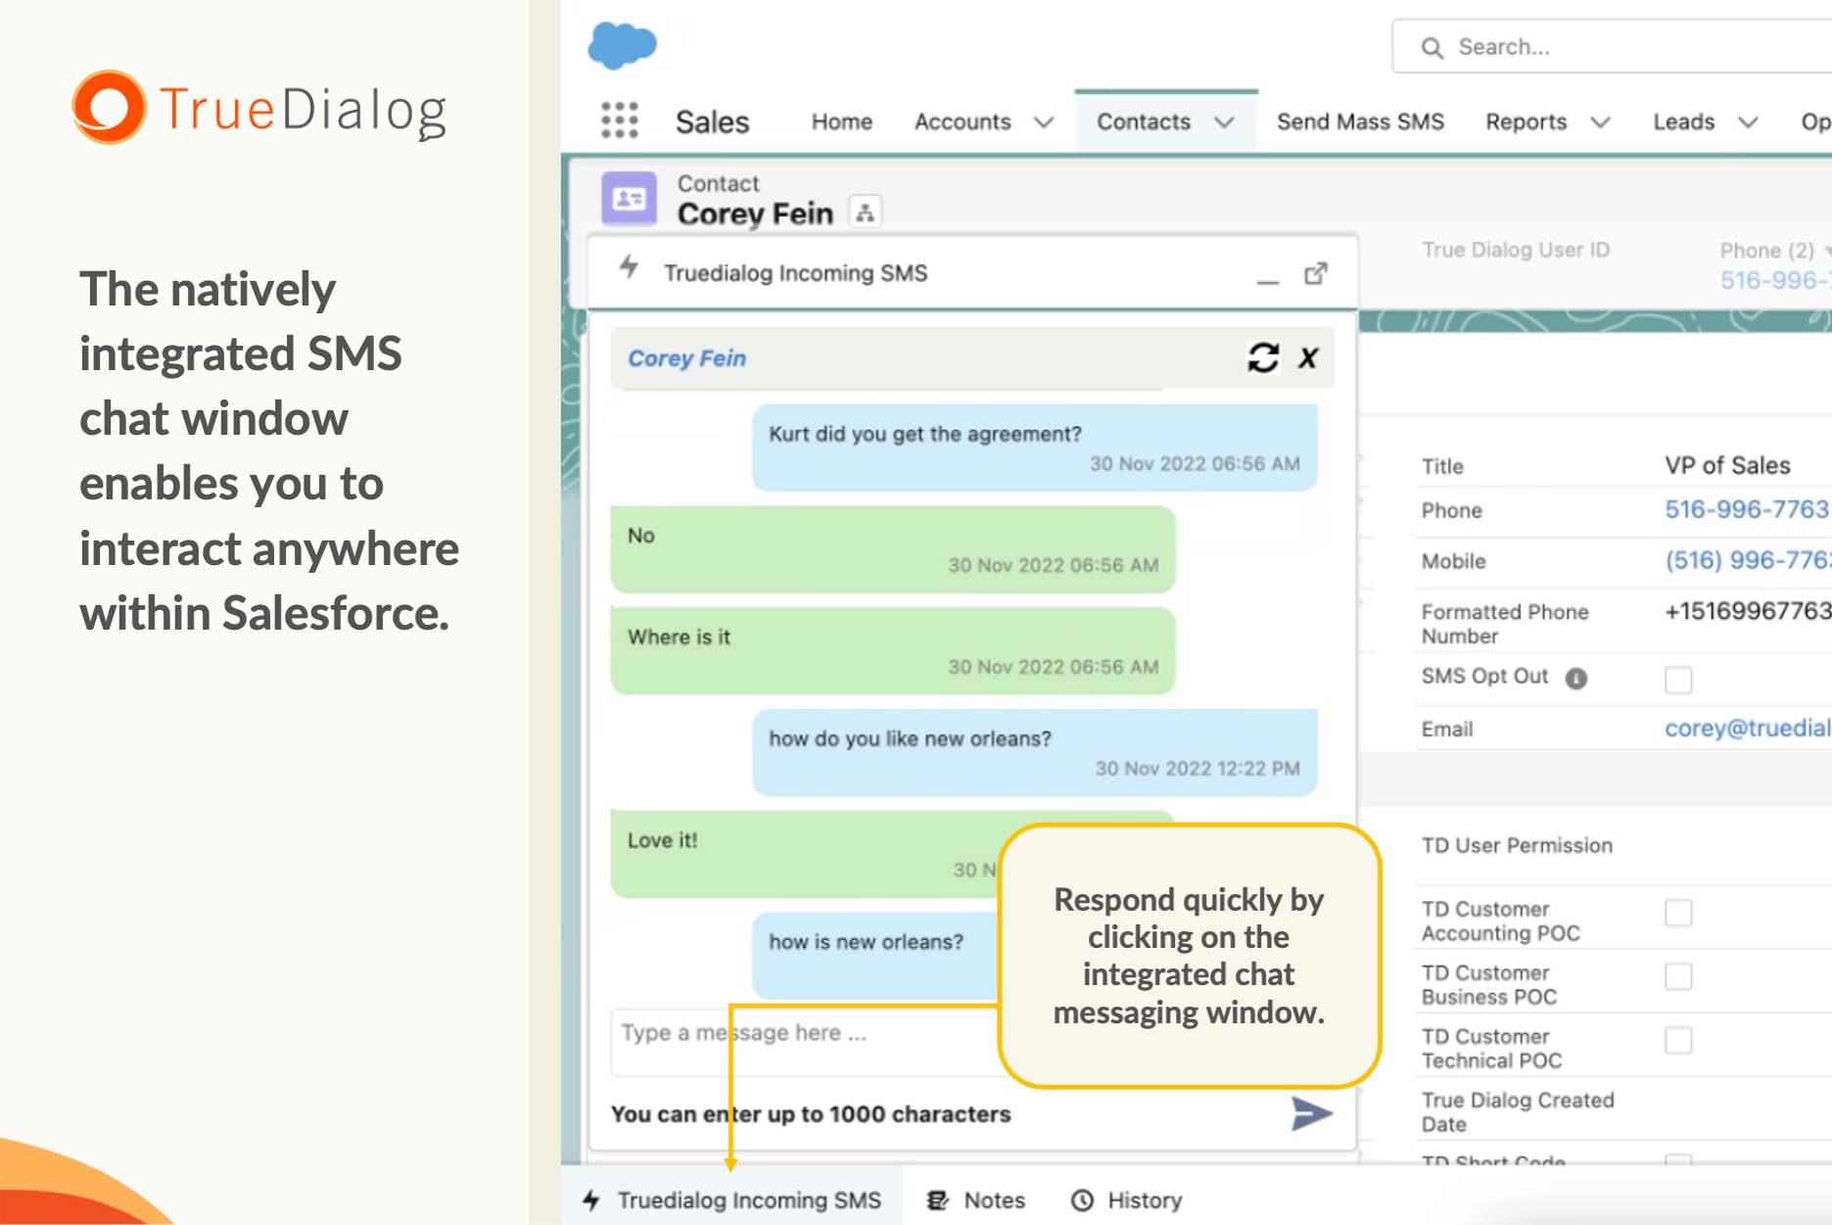Image resolution: width=1832 pixels, height=1225 pixels.
Task: Open the Leads tab dropdown arrow
Action: (1748, 122)
